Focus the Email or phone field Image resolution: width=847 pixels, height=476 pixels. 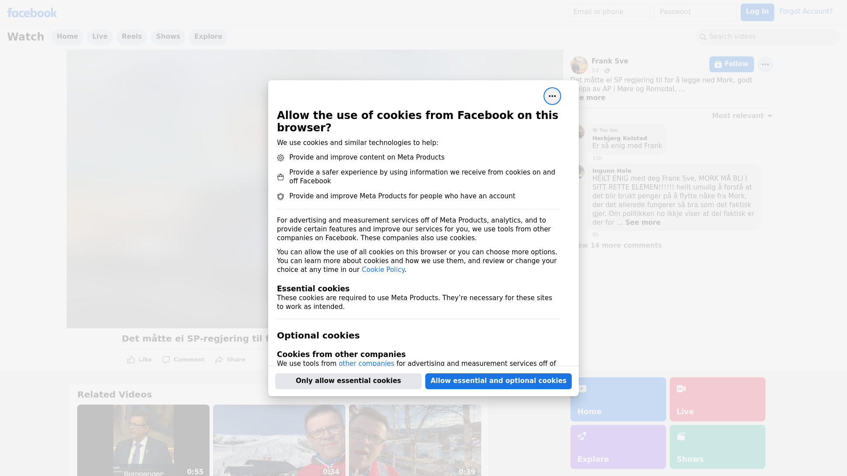click(x=609, y=12)
